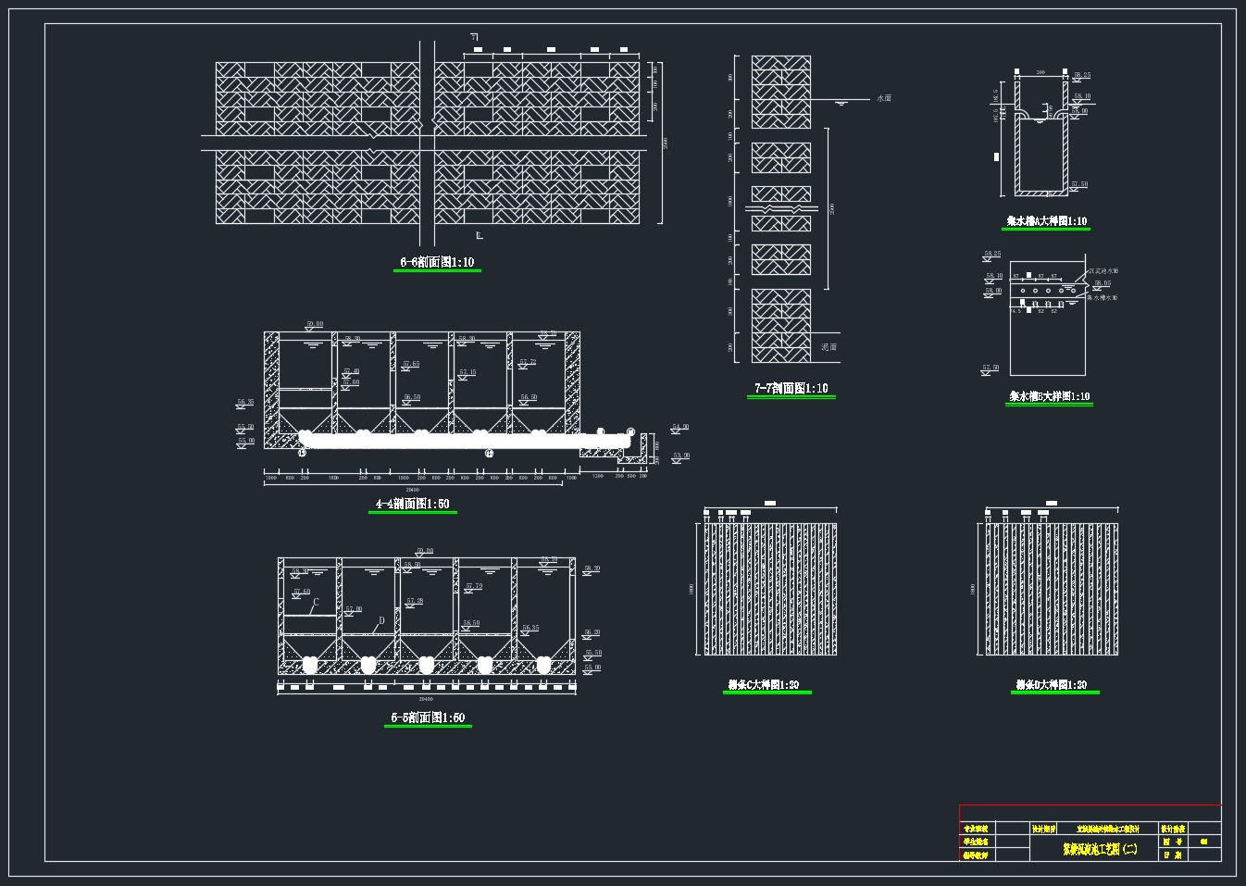
Task: Click the 6-6剖面图1:10 drawing title
Action: (437, 263)
